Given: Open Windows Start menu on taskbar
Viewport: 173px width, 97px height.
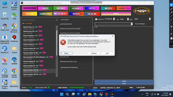Looking at the screenshot, I should [62, 94].
